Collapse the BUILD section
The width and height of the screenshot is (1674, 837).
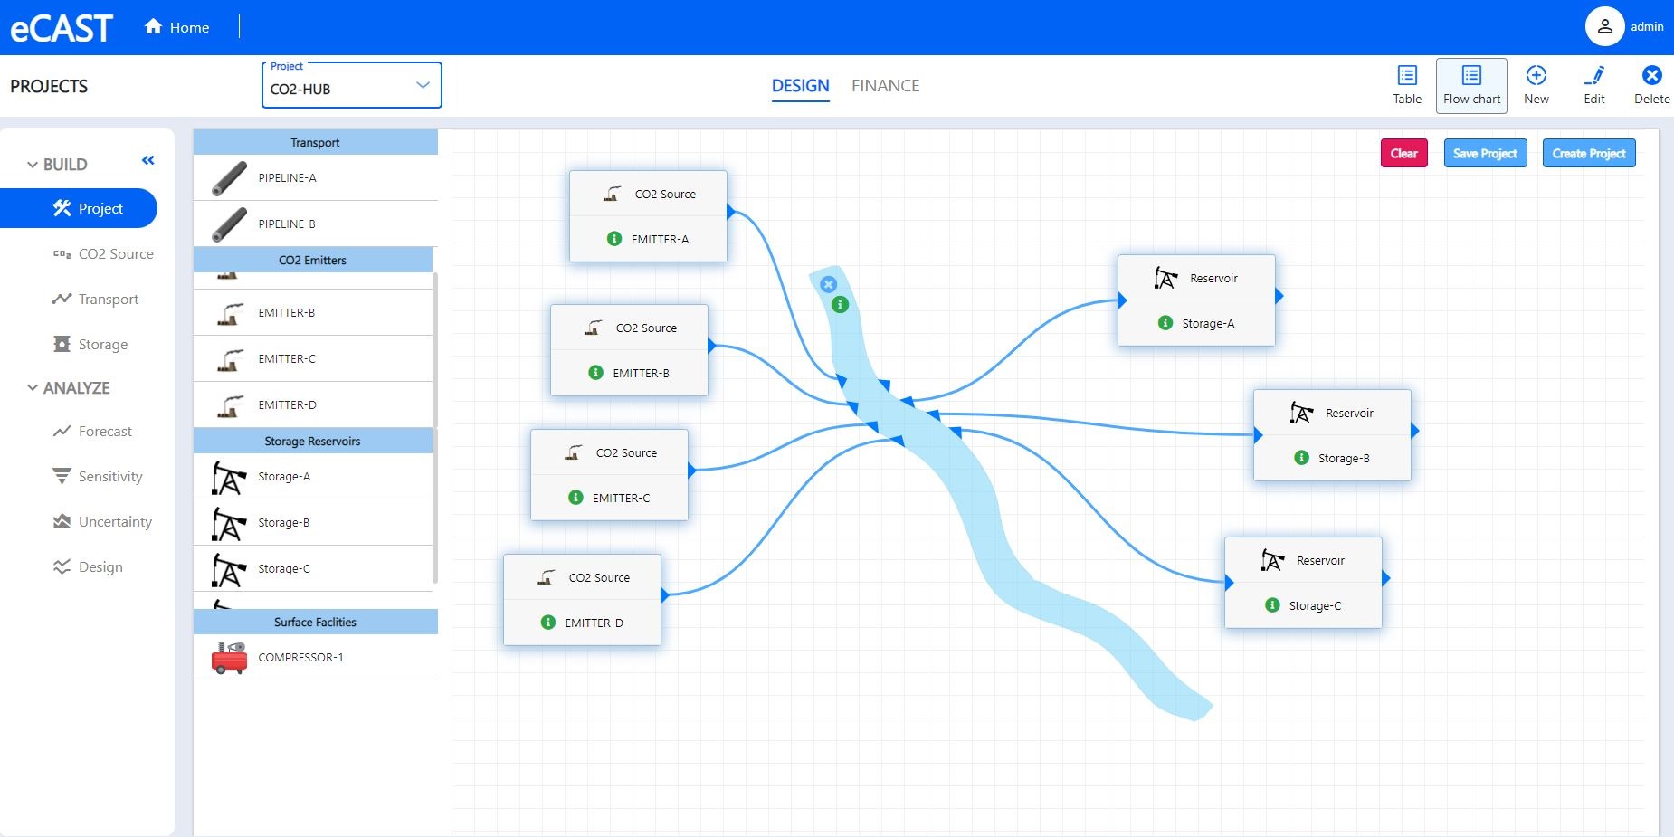(33, 165)
